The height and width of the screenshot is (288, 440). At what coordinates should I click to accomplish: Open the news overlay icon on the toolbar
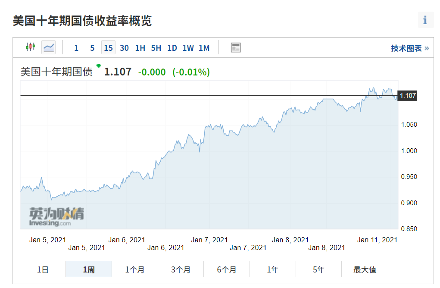point(235,47)
